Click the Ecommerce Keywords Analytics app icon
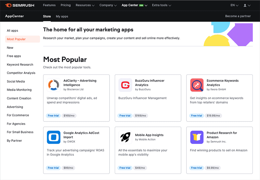Viewport: 260px width, 180px height. (x=197, y=85)
